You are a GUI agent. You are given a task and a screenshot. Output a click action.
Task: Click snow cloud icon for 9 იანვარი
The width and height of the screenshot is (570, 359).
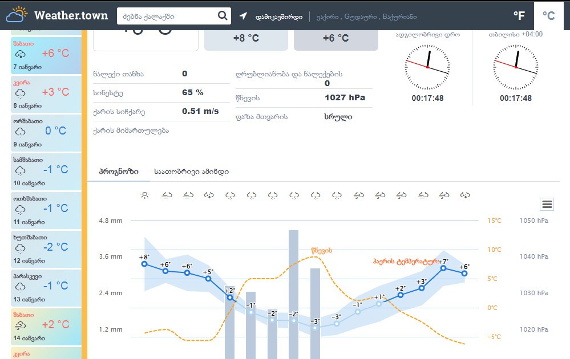click(x=21, y=132)
